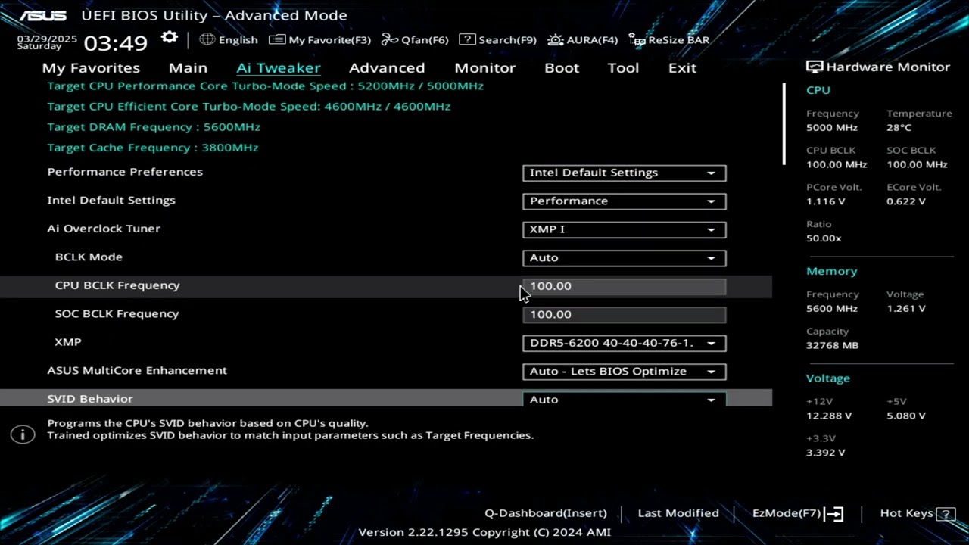Screen dimensions: 969x545
Task: Click the SOC BCLK Frequency input field
Action: pyautogui.click(x=624, y=315)
